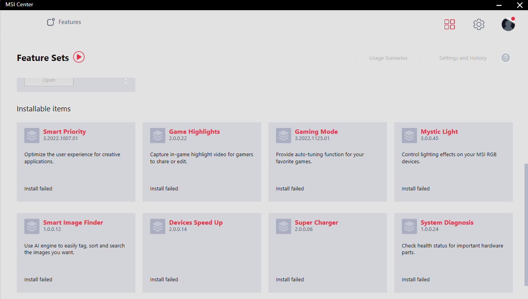
Task: Click Install failed status on Smart Priority
Action: coord(38,189)
